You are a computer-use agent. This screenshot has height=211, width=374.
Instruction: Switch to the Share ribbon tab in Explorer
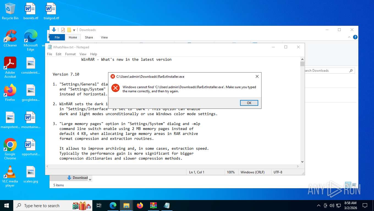89,37
